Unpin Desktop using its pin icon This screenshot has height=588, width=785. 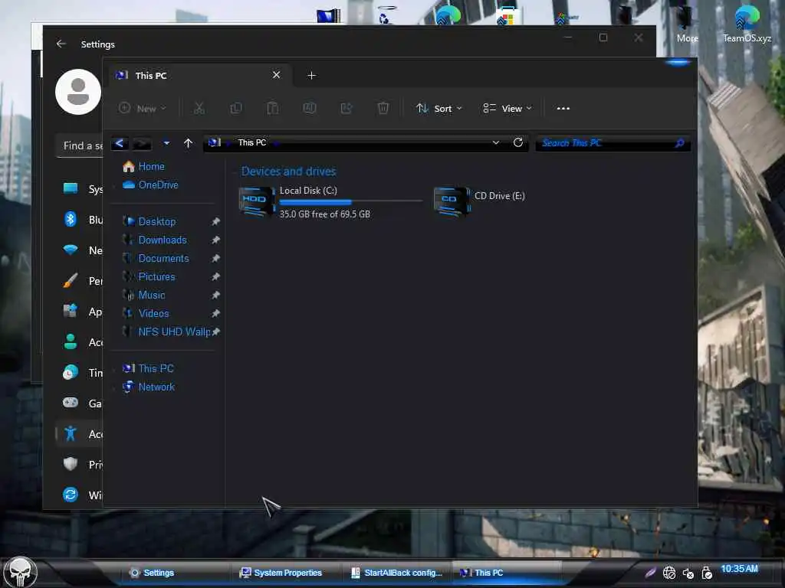point(215,221)
